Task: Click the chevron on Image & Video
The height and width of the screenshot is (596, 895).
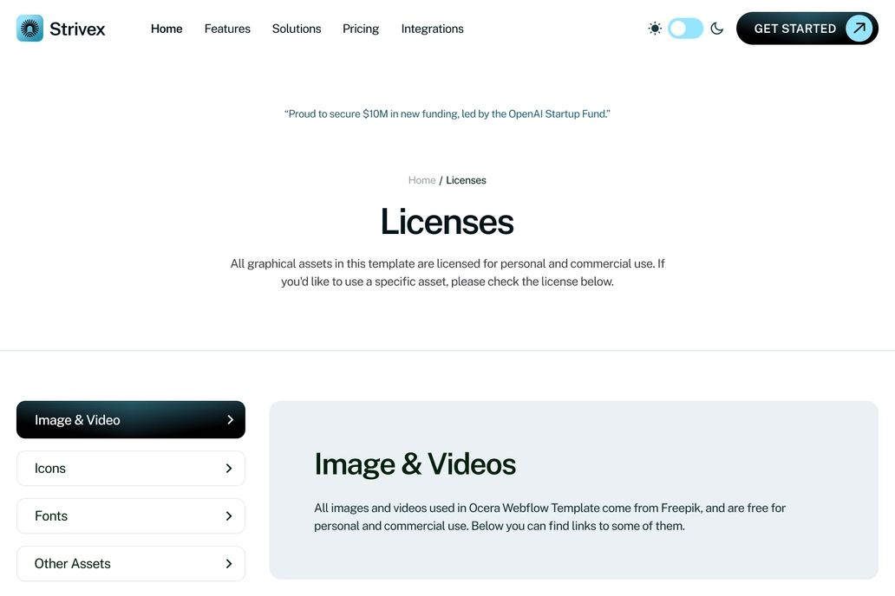Action: (x=230, y=420)
